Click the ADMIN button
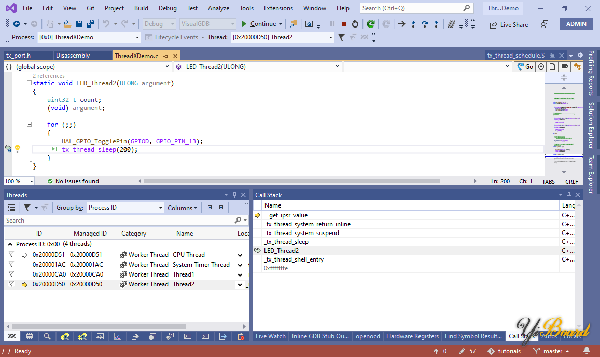The height and width of the screenshot is (357, 600). coord(576,24)
